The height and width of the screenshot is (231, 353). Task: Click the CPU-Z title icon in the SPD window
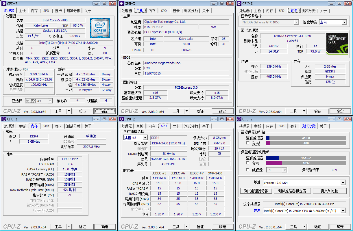tap(121, 119)
